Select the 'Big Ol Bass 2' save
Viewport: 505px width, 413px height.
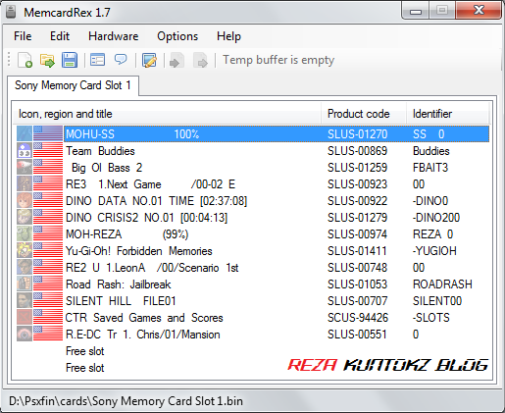(253, 167)
